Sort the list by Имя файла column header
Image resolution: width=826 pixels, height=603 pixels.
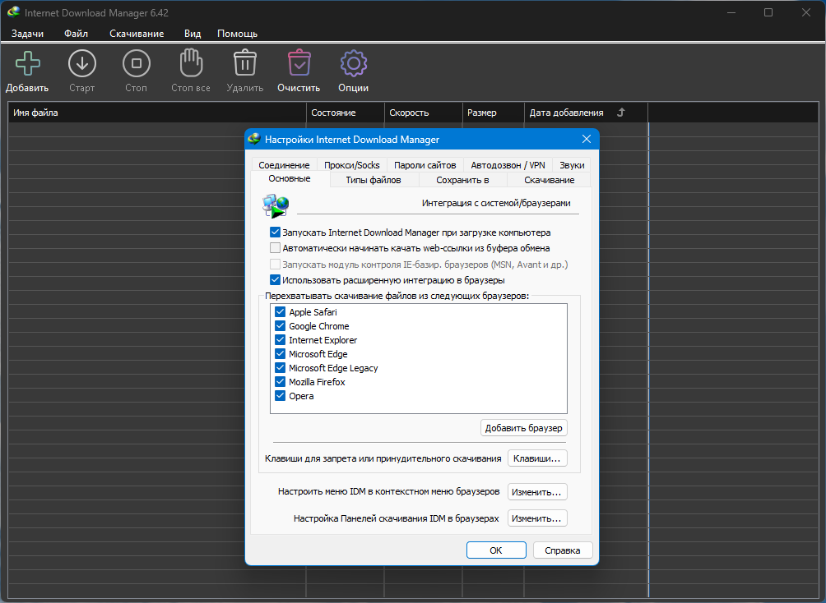pyautogui.click(x=156, y=113)
